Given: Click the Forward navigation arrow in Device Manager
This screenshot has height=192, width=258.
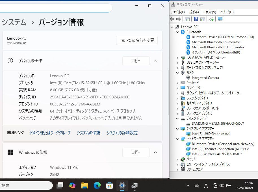Looking at the screenshot, I should [179, 19].
